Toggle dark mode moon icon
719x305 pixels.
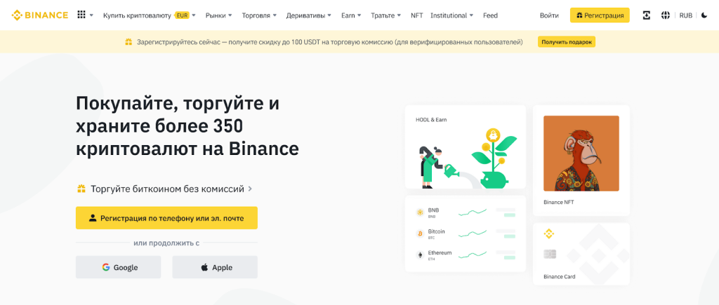704,15
